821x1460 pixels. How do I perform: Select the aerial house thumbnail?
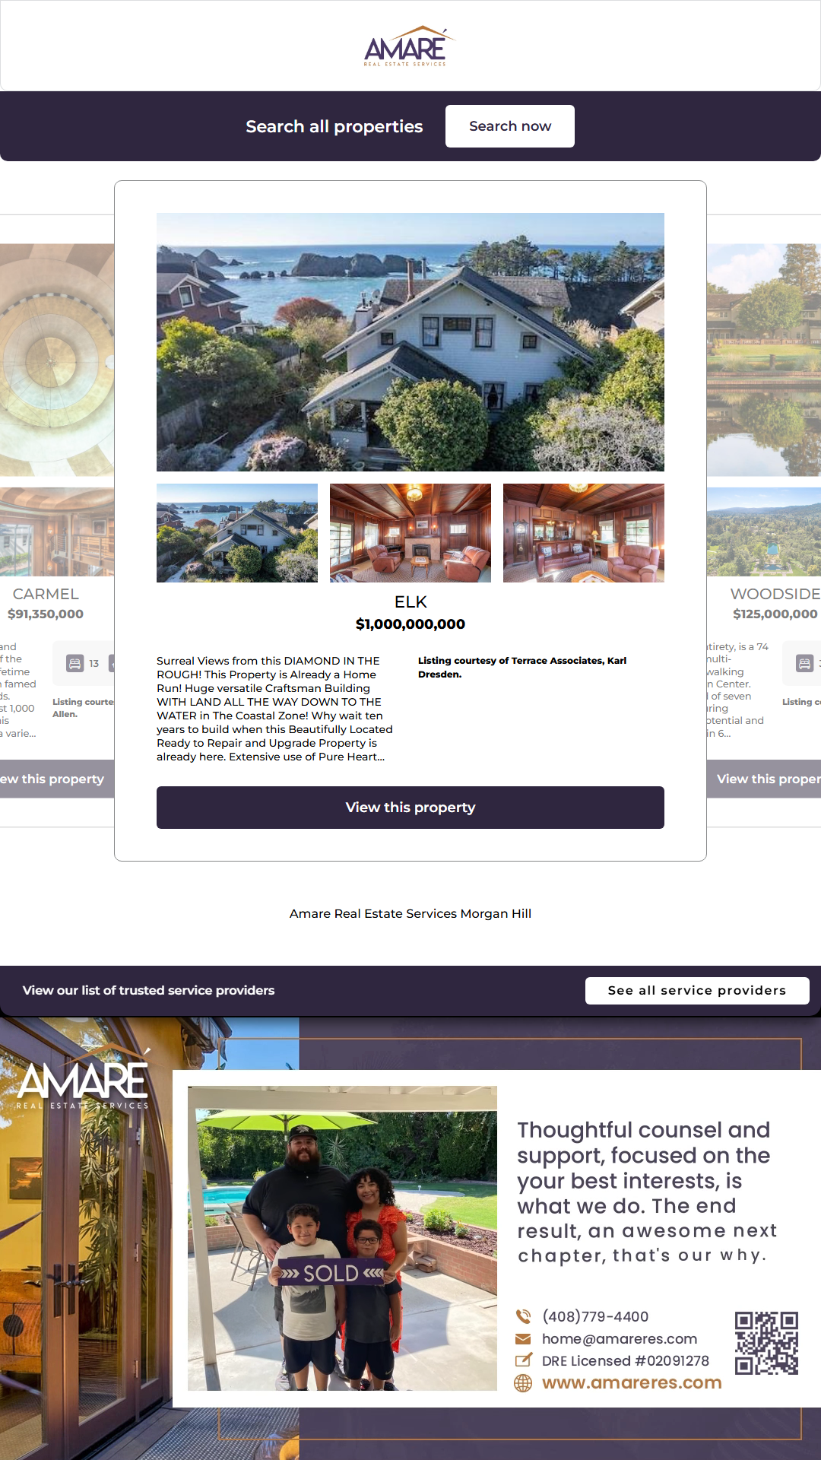237,533
